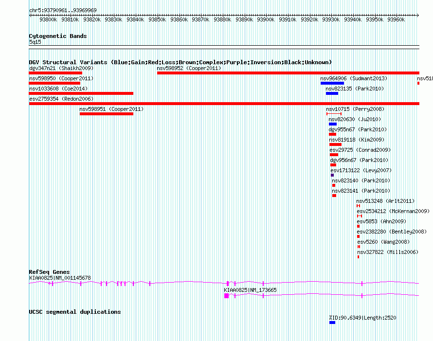Viewport: 433px width, 341px height.
Task: Click the large magenta exon of NM_173665
Action: click(226, 296)
